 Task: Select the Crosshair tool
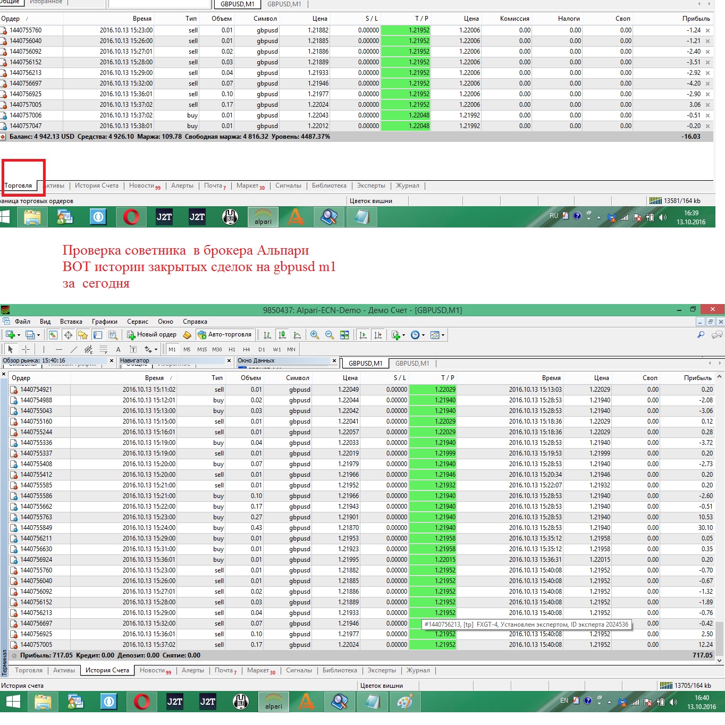coord(26,349)
